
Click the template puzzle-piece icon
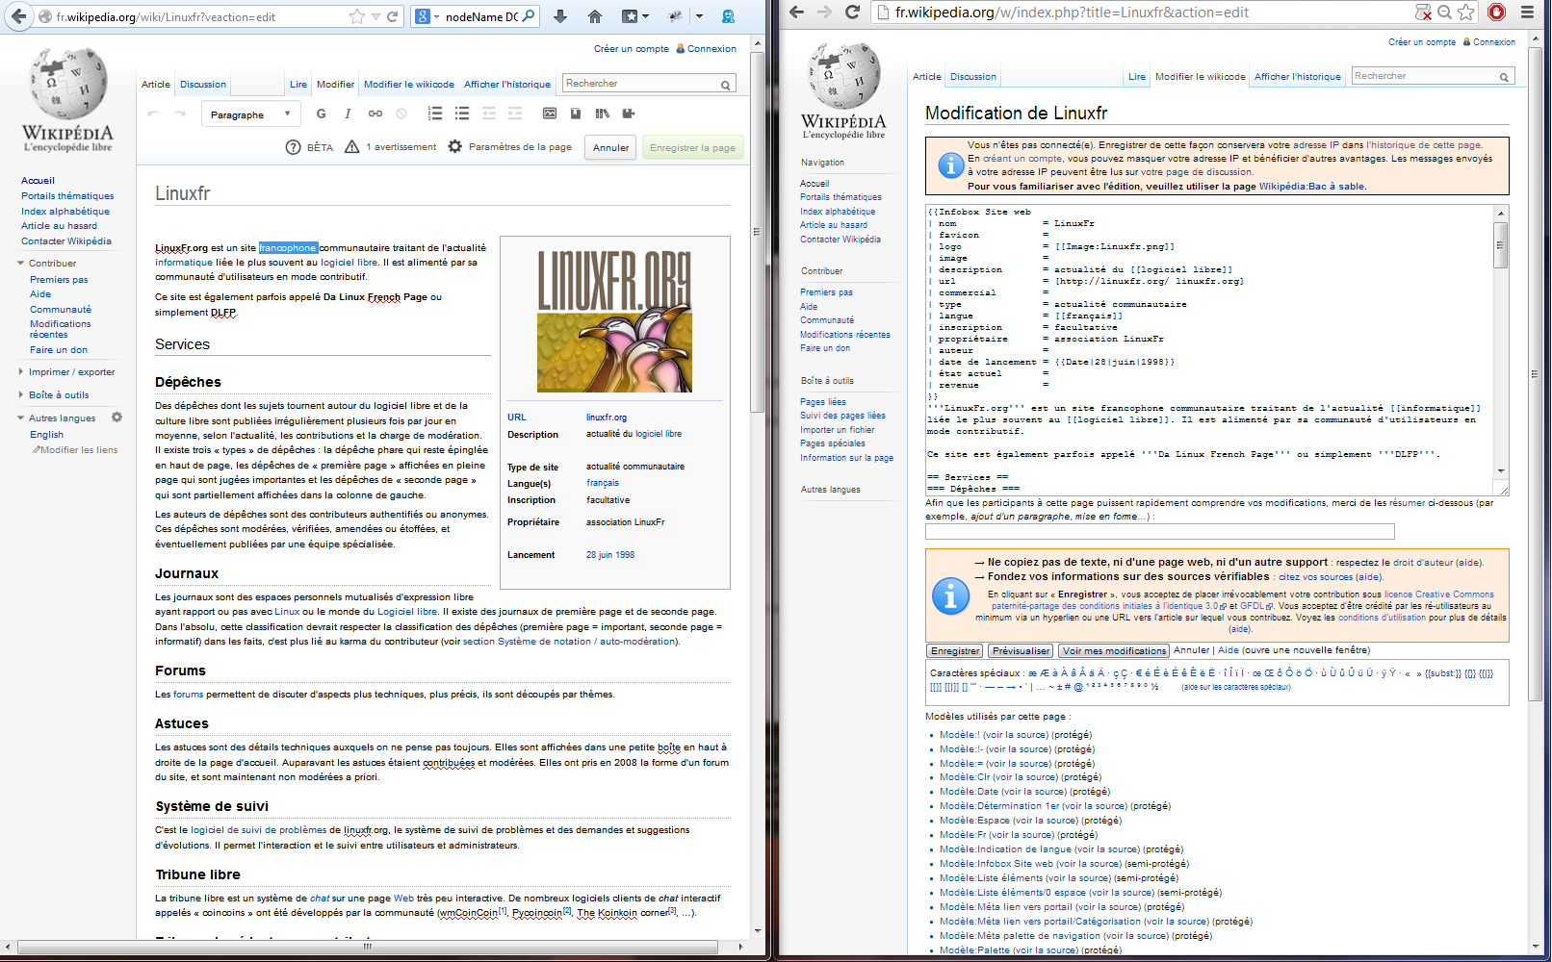629,114
